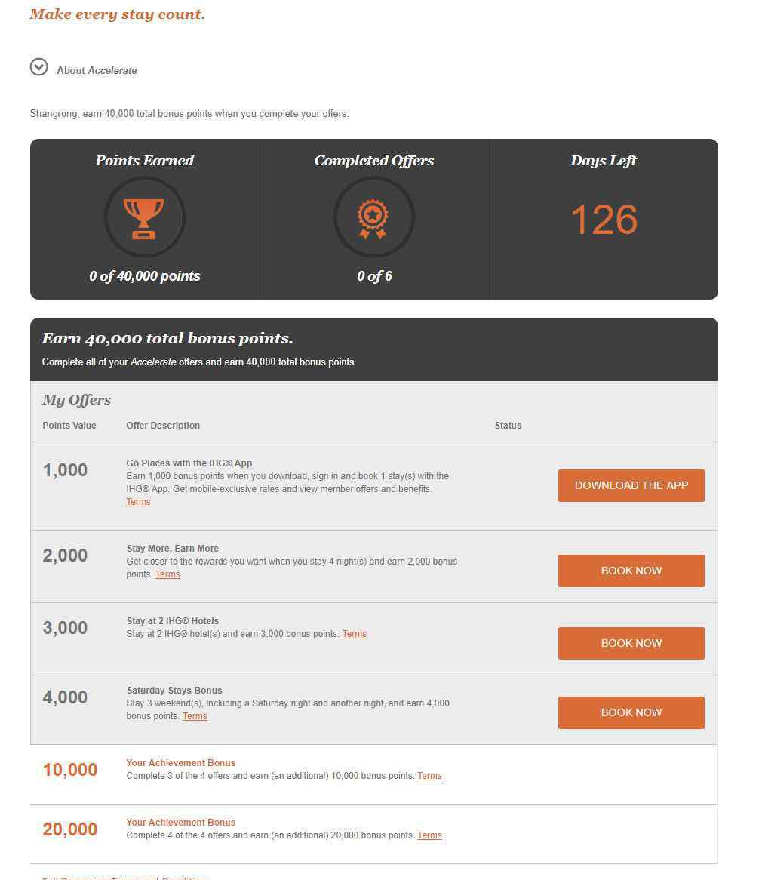Viewport: 759px width, 880px height.
Task: Click the Go Places with the IHG App title
Action: click(x=189, y=463)
